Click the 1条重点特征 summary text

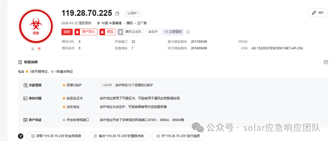[x=64, y=72]
